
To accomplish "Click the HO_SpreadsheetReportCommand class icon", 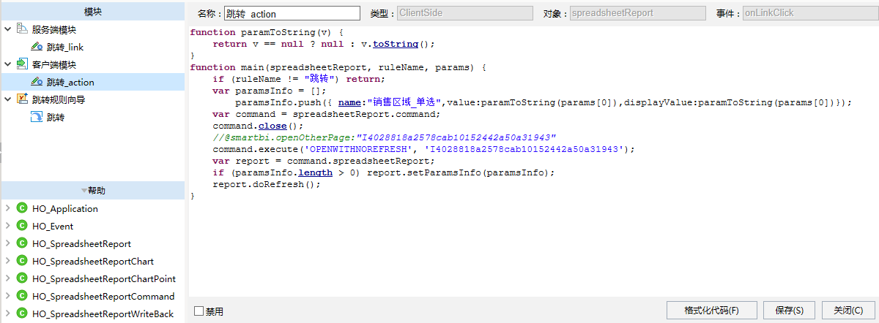I will 21,296.
